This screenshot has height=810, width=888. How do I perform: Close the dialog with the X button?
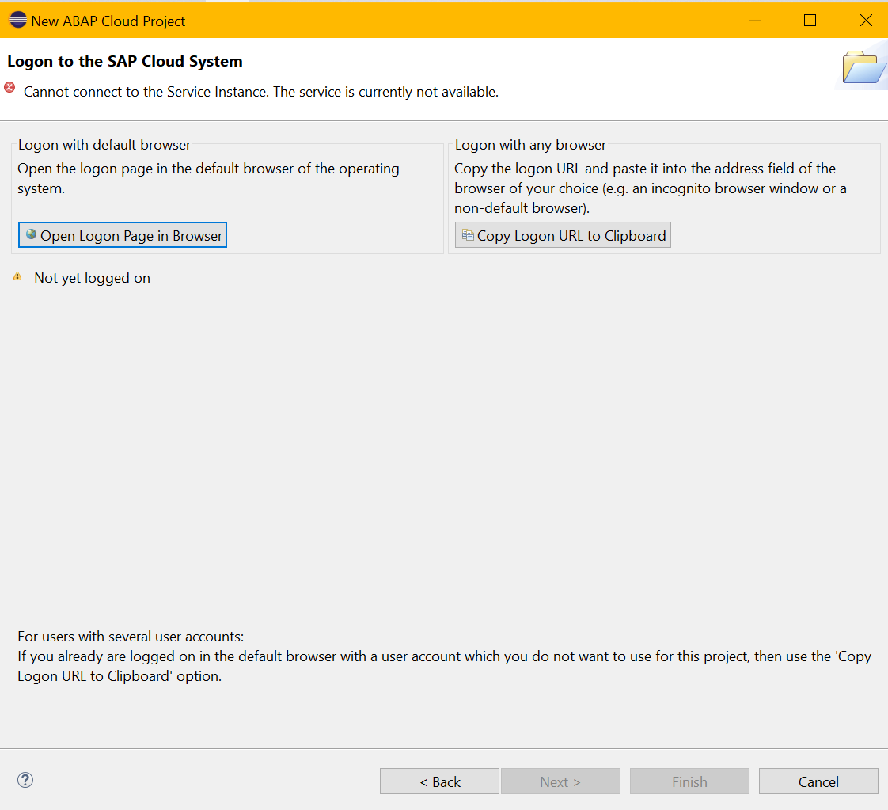pos(866,21)
